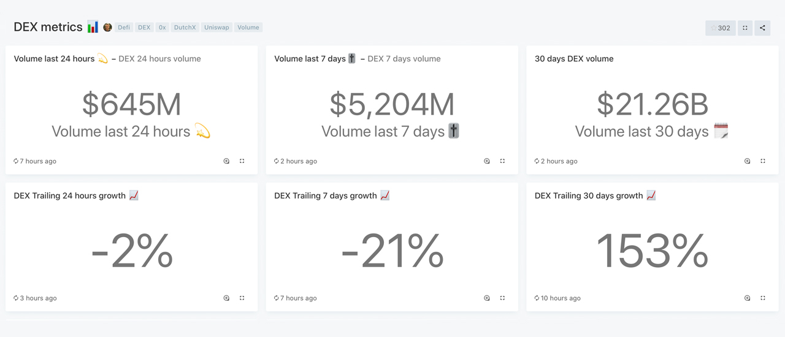Refresh icon on Volume last 7 days card
Screen dimensions: 785x337
click(277, 161)
